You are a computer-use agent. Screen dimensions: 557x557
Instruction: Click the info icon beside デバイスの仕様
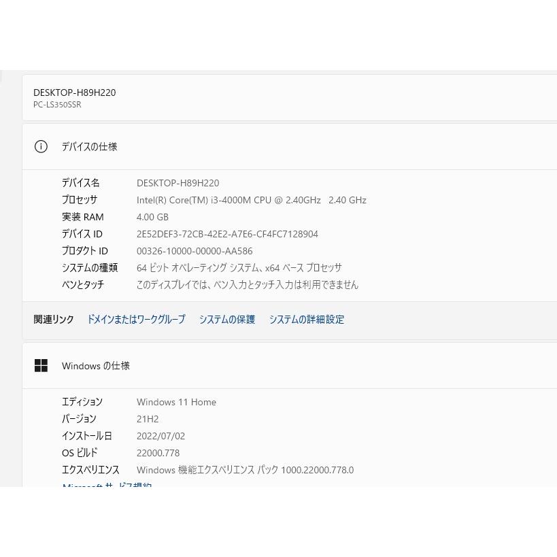coord(41,147)
